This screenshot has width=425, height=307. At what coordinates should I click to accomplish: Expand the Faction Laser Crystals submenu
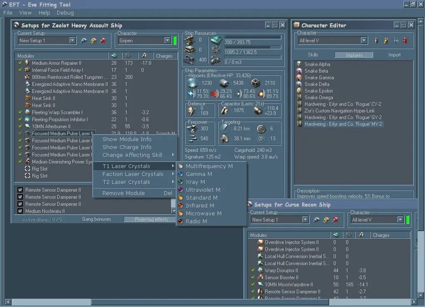pos(135,174)
